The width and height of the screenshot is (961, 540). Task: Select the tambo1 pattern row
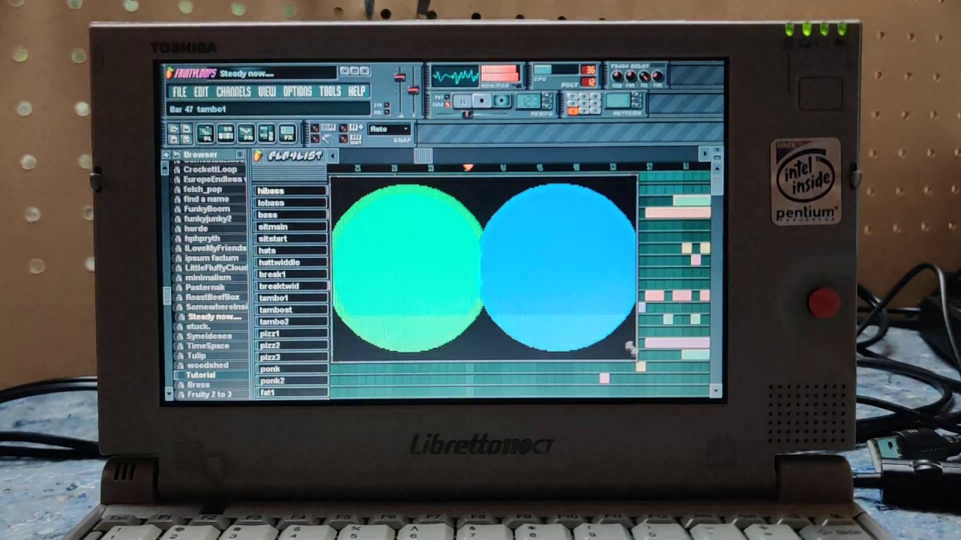(x=291, y=298)
